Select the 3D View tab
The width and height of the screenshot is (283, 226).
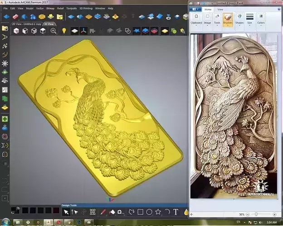[x=49, y=24]
